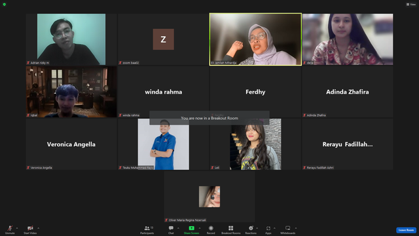Click the breakout room notification banner
This screenshot has width=419, height=236.
point(209,118)
